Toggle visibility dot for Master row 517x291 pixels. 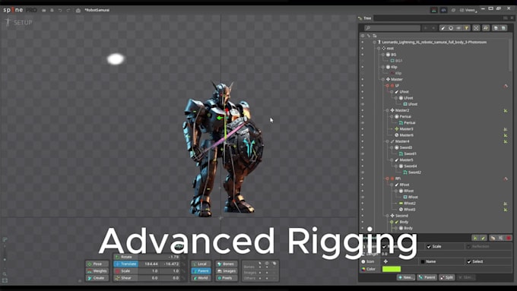[x=363, y=80]
